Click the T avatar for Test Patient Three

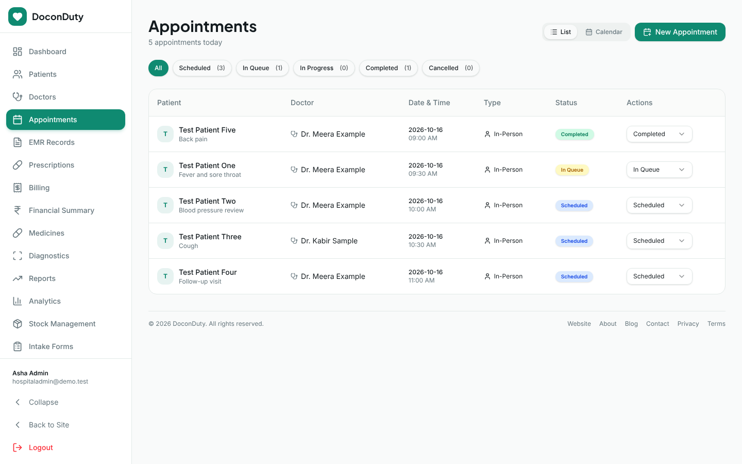[x=165, y=241]
